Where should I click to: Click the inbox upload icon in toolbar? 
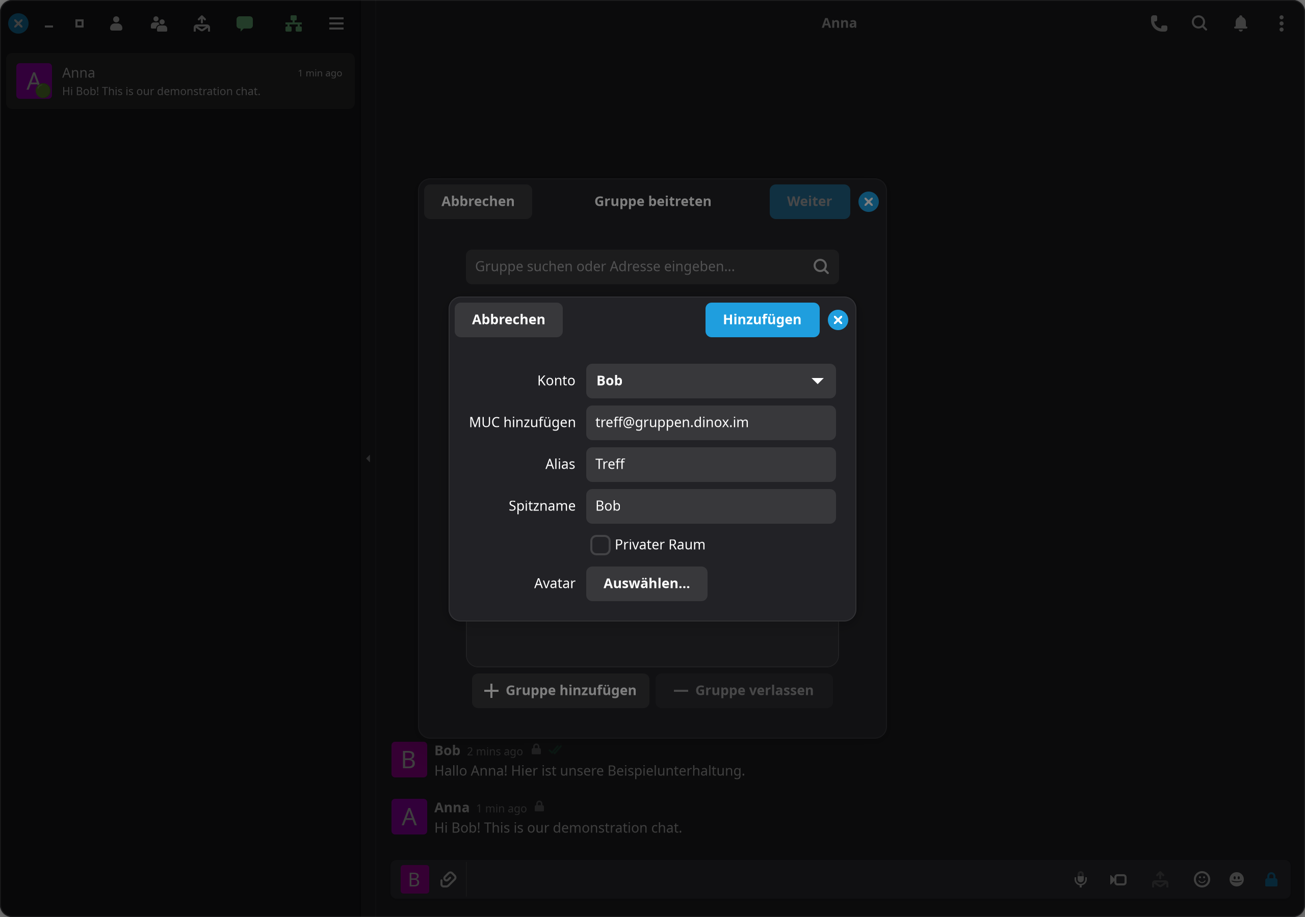coord(202,23)
